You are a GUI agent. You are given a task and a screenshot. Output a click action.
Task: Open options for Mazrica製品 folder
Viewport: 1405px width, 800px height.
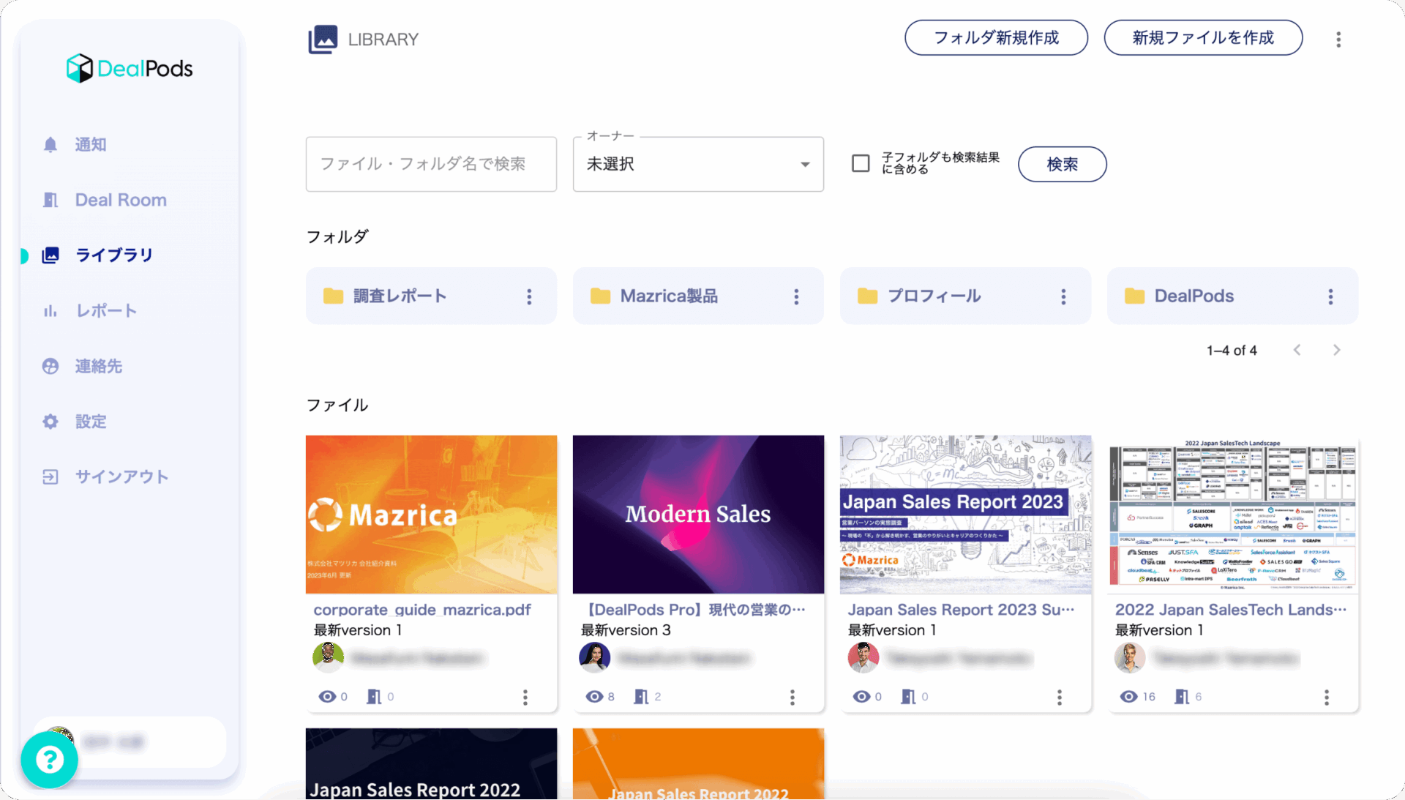pos(796,296)
